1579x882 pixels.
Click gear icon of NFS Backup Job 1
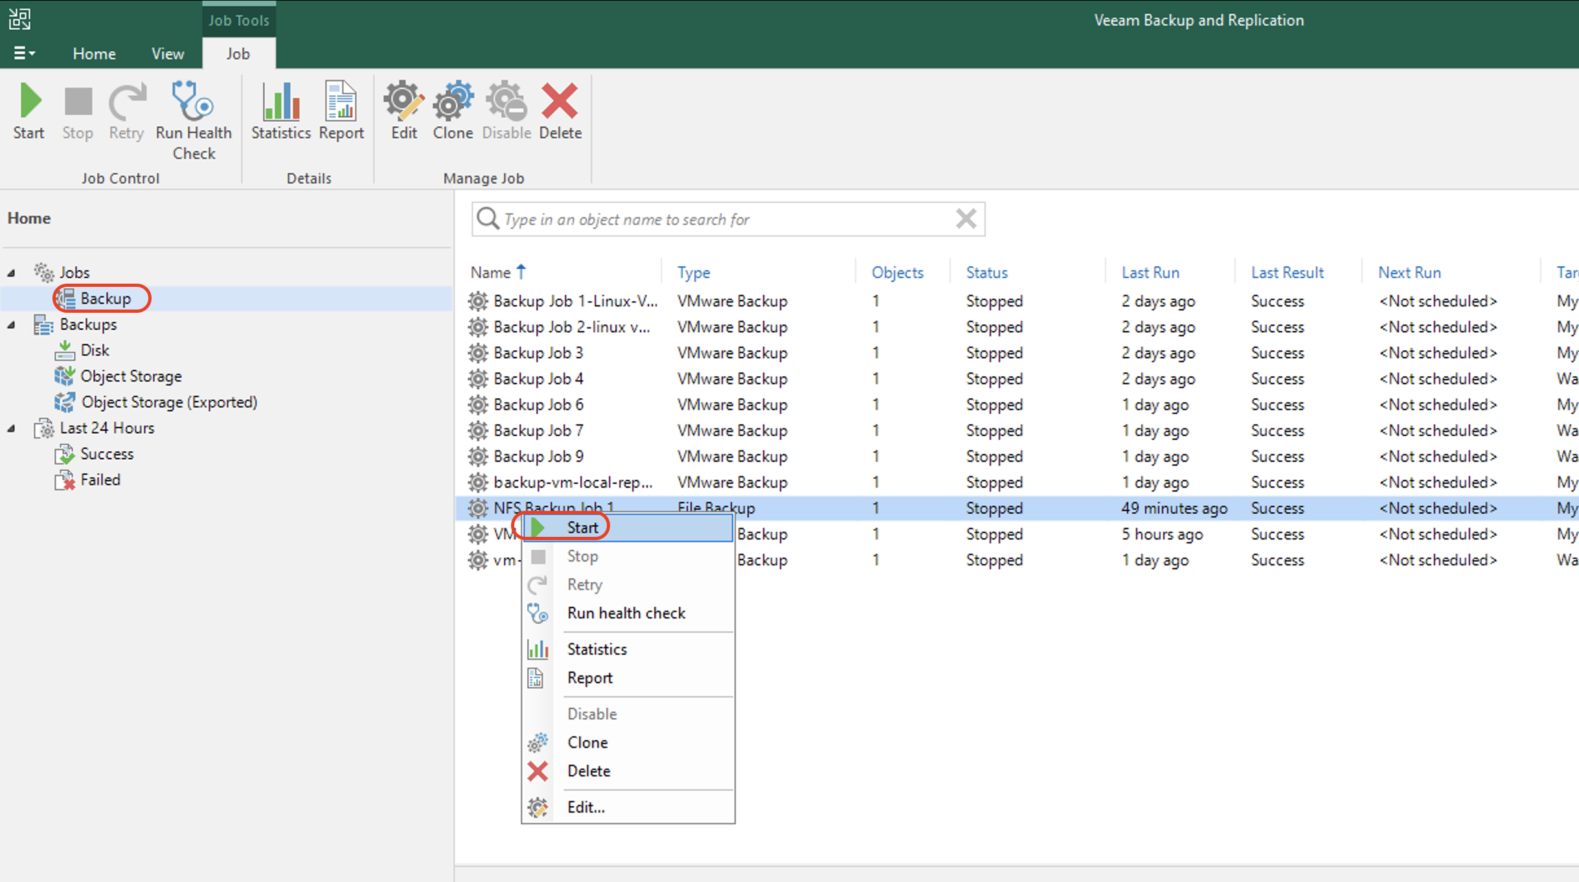pyautogui.click(x=478, y=508)
